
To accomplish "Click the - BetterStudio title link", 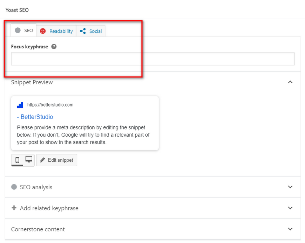I will click(x=35, y=117).
